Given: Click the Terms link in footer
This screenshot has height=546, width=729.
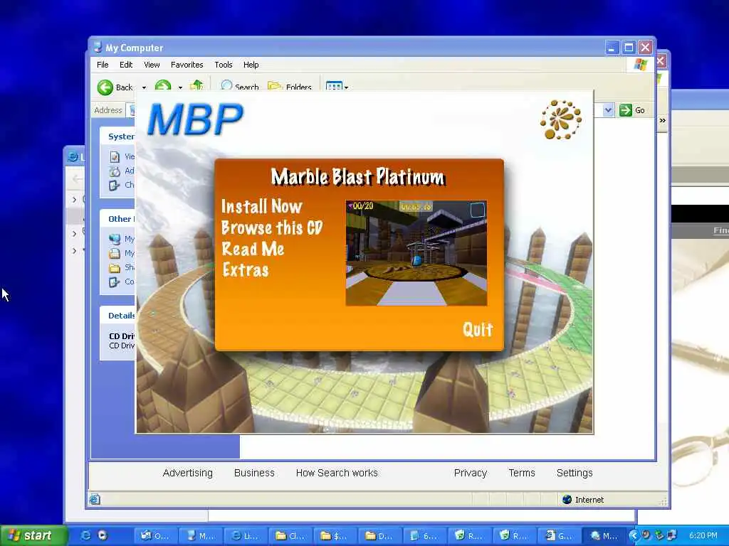Looking at the screenshot, I should [522, 473].
